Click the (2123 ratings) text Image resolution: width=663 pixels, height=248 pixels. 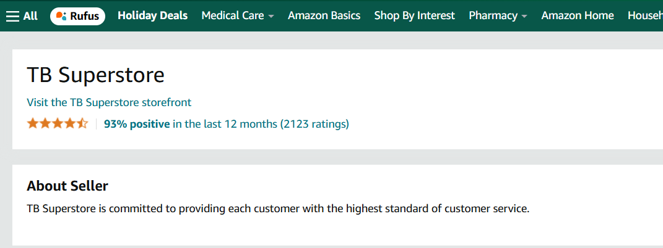click(x=314, y=124)
